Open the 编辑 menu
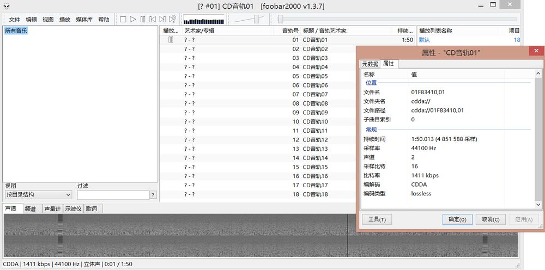The width and height of the screenshot is (545, 270). click(31, 20)
